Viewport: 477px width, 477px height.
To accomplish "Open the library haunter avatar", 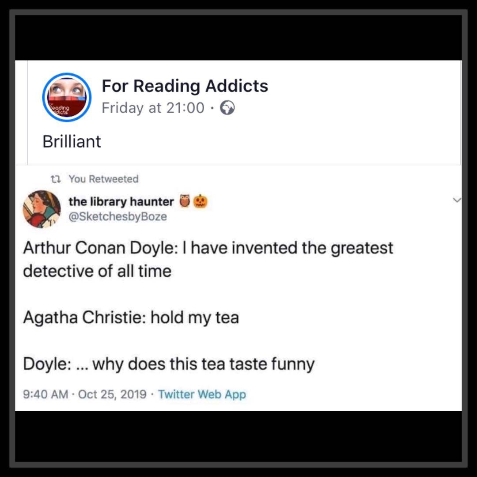I will tap(42, 209).
